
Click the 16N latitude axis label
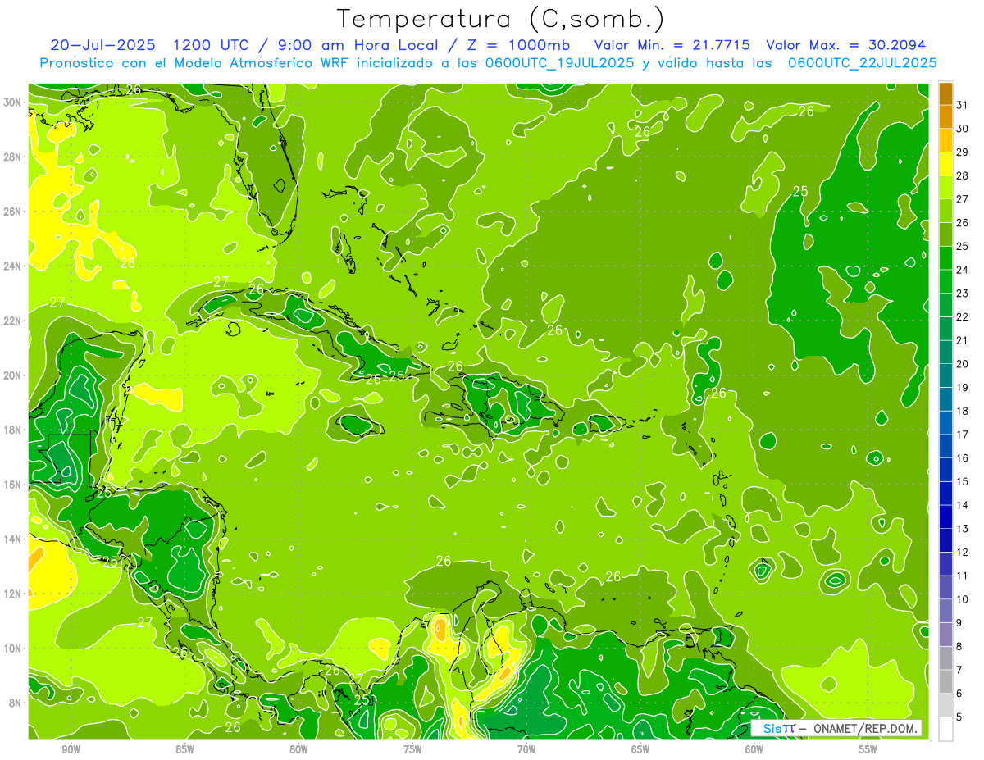coord(14,485)
